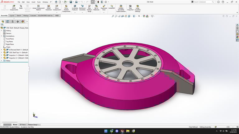
Task: Open the ConfigurationManager tab
Action: tap(13, 22)
